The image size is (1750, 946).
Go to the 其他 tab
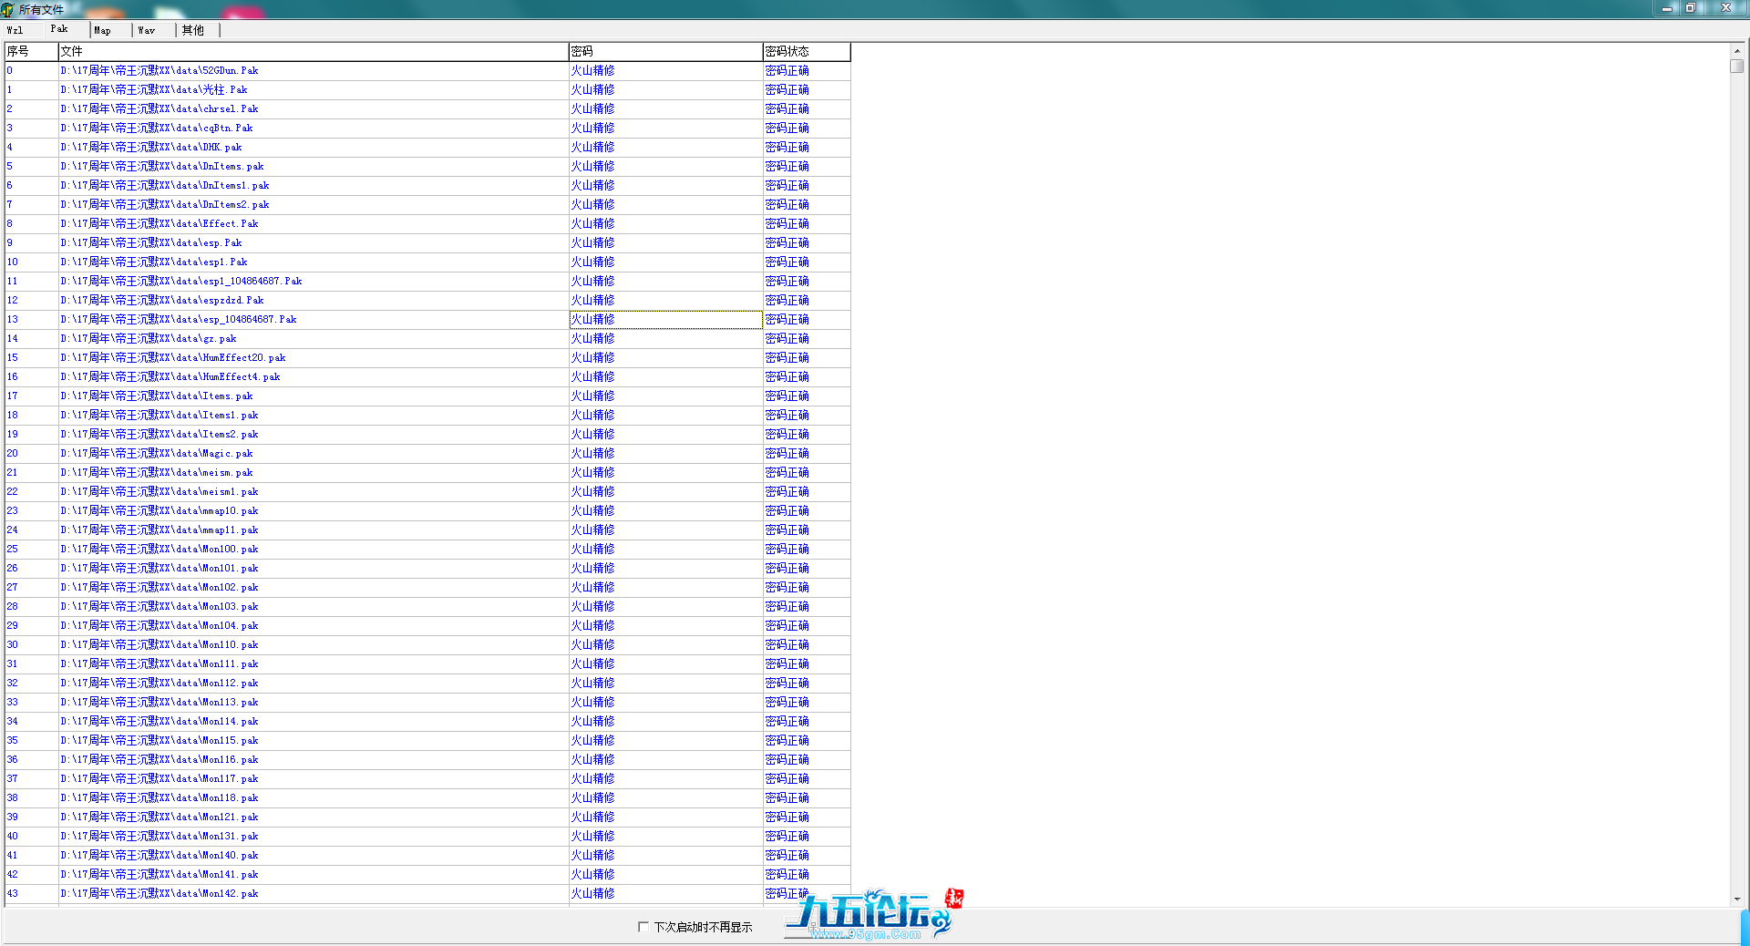(193, 30)
